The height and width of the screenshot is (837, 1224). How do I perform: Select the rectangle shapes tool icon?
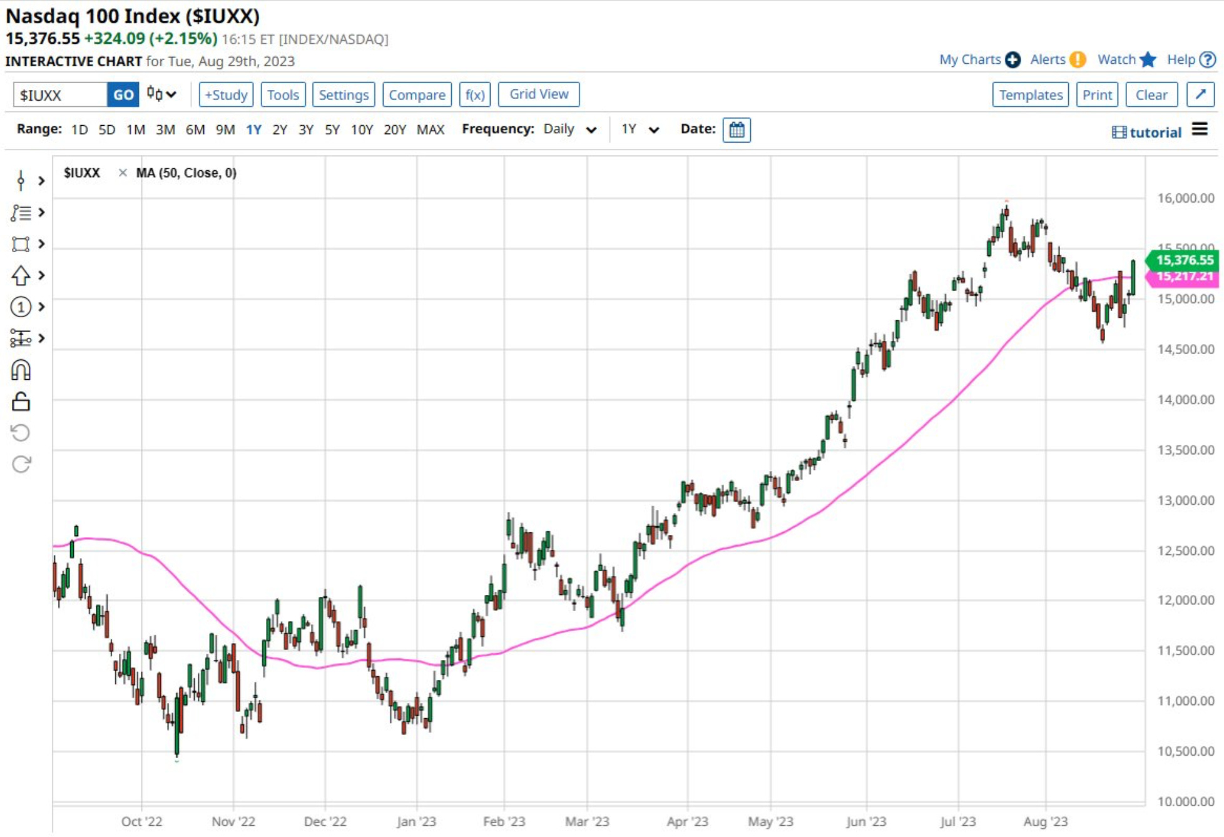pos(21,244)
